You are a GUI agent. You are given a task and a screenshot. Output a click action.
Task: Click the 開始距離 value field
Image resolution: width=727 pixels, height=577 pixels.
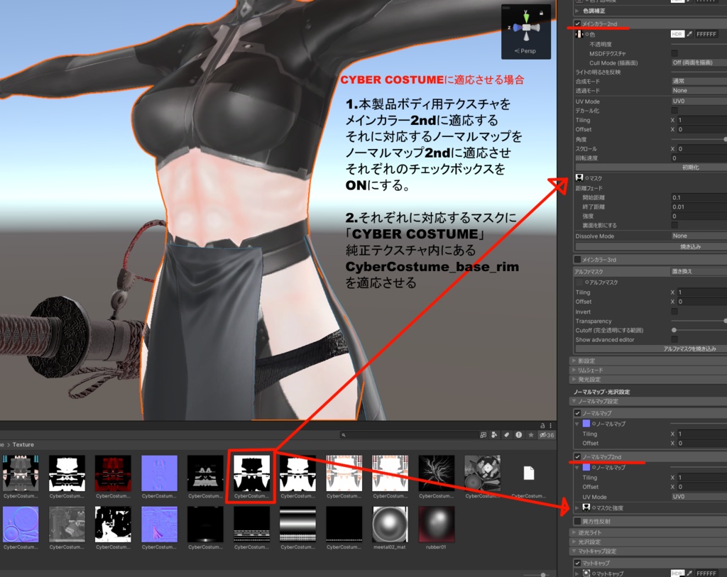(699, 197)
